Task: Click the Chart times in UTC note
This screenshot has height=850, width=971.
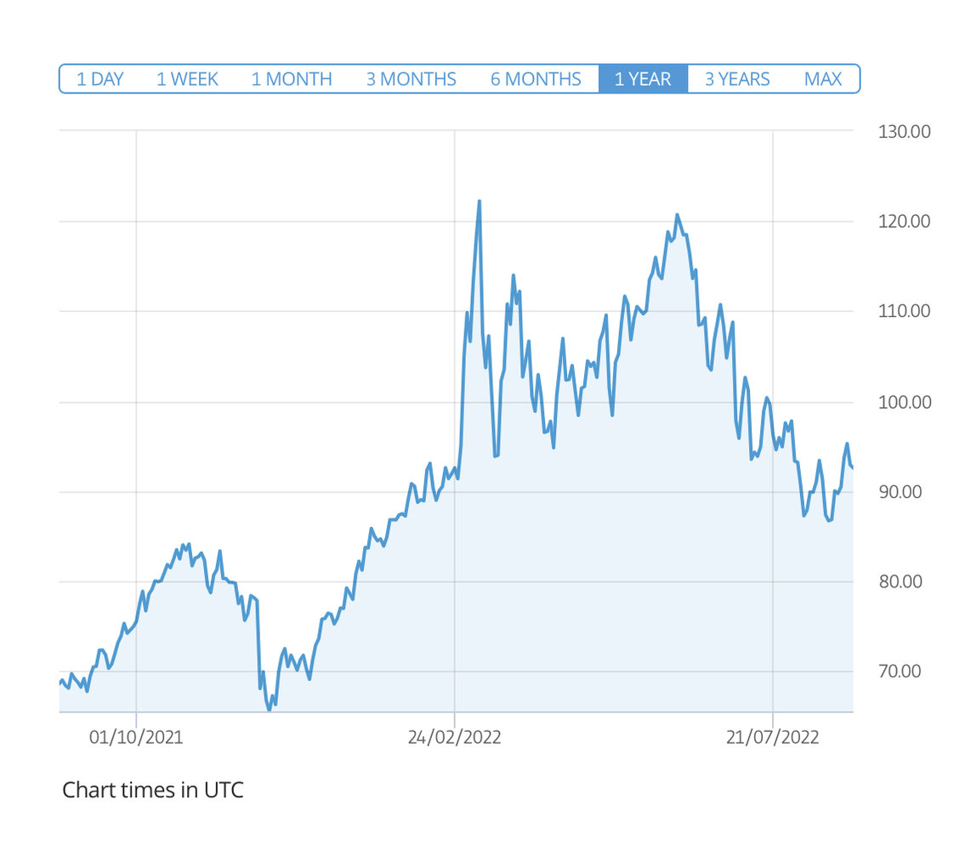Action: pos(153,790)
